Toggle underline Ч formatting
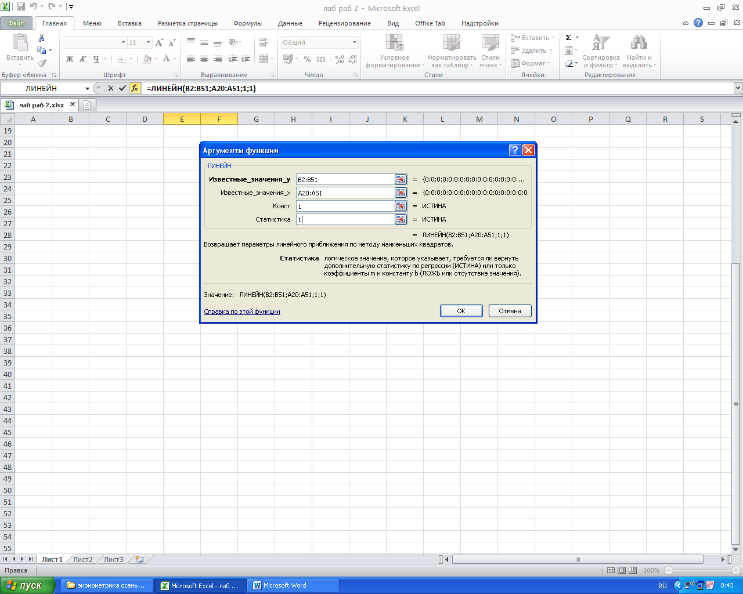743x594 pixels. 96,59
